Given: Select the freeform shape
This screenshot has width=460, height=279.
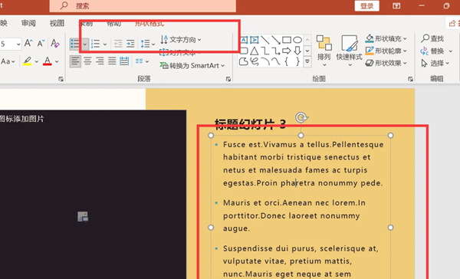Looking at the screenshot, I should pyautogui.click(x=244, y=61).
